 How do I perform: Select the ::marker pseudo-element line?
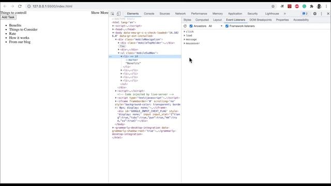pos(132,60)
